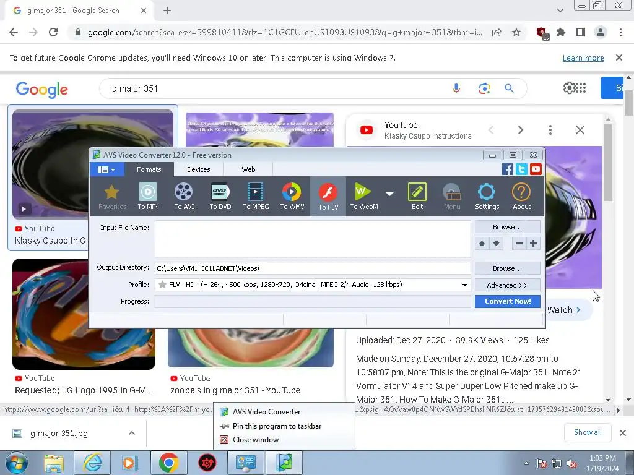Click the Advanced >> button
The image size is (634, 475).
508,285
